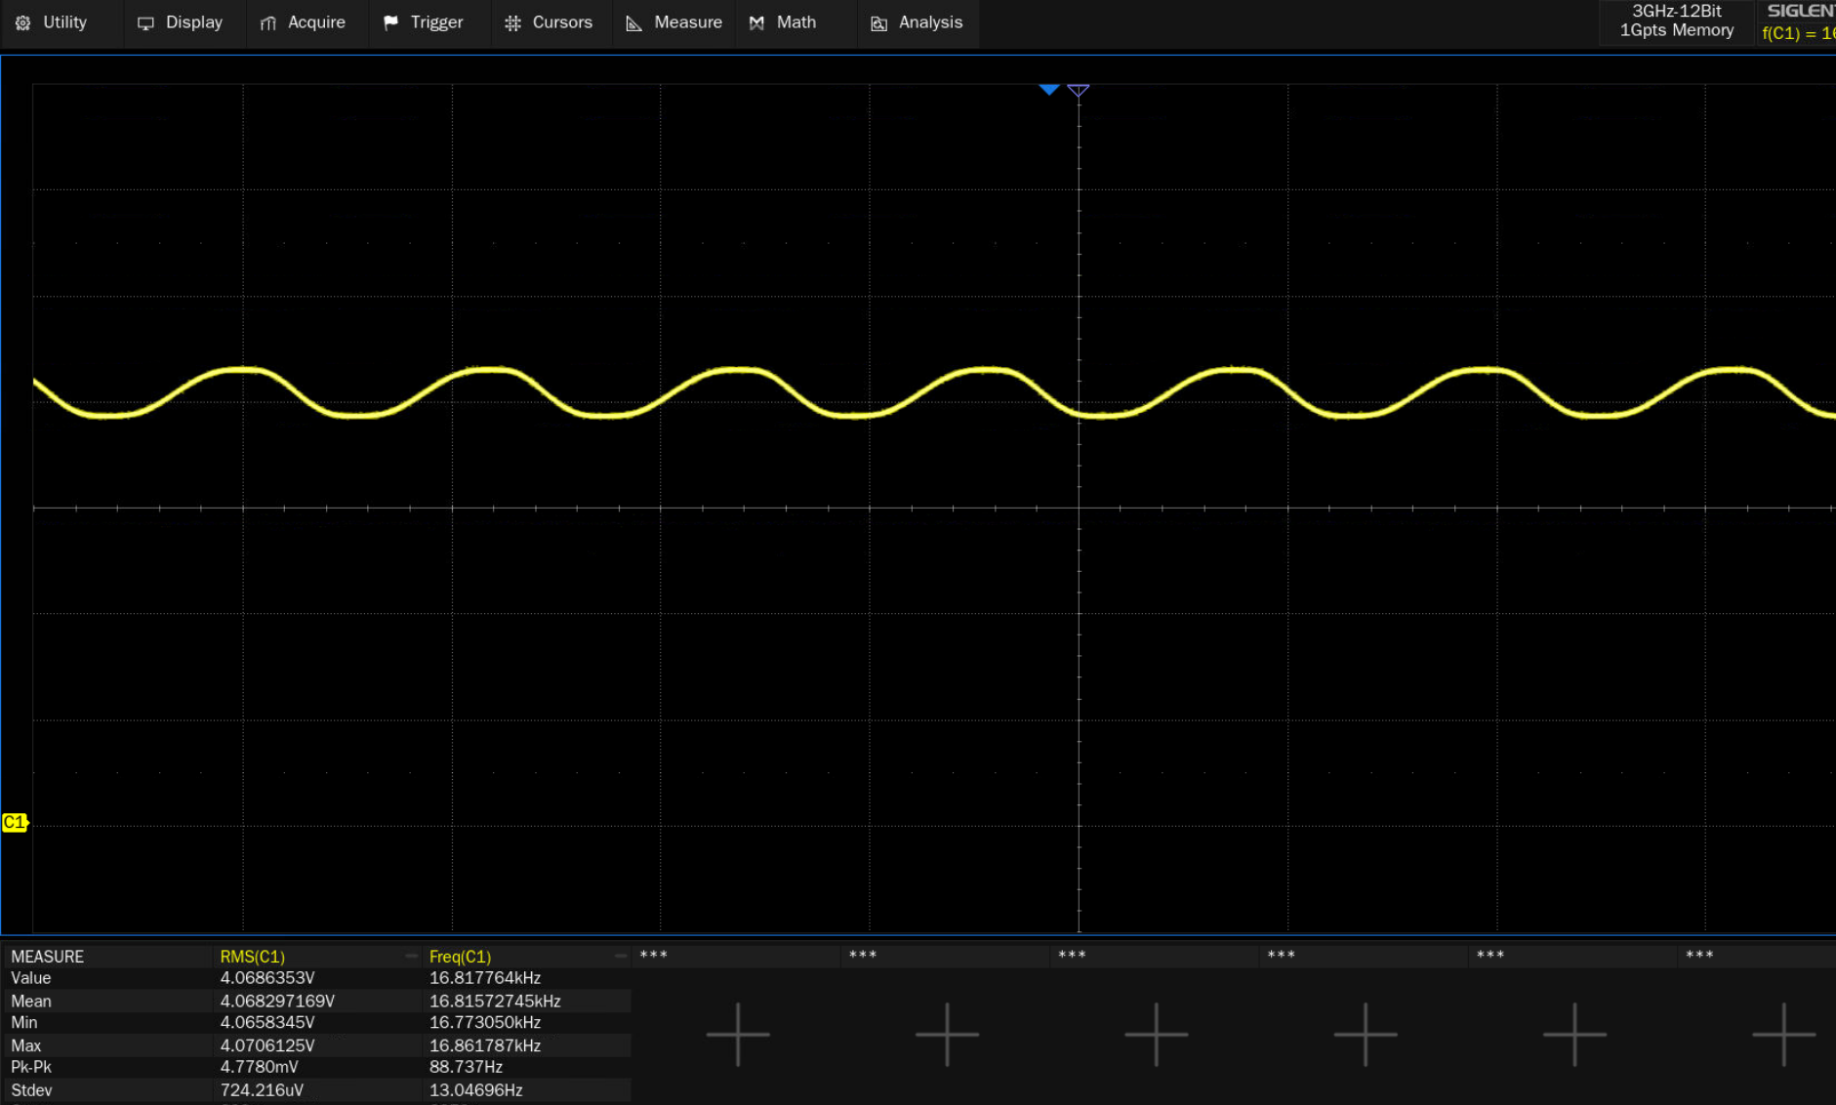The image size is (1836, 1105).
Task: Click the yellow C1 channel offset indicator
Action: coord(15,823)
